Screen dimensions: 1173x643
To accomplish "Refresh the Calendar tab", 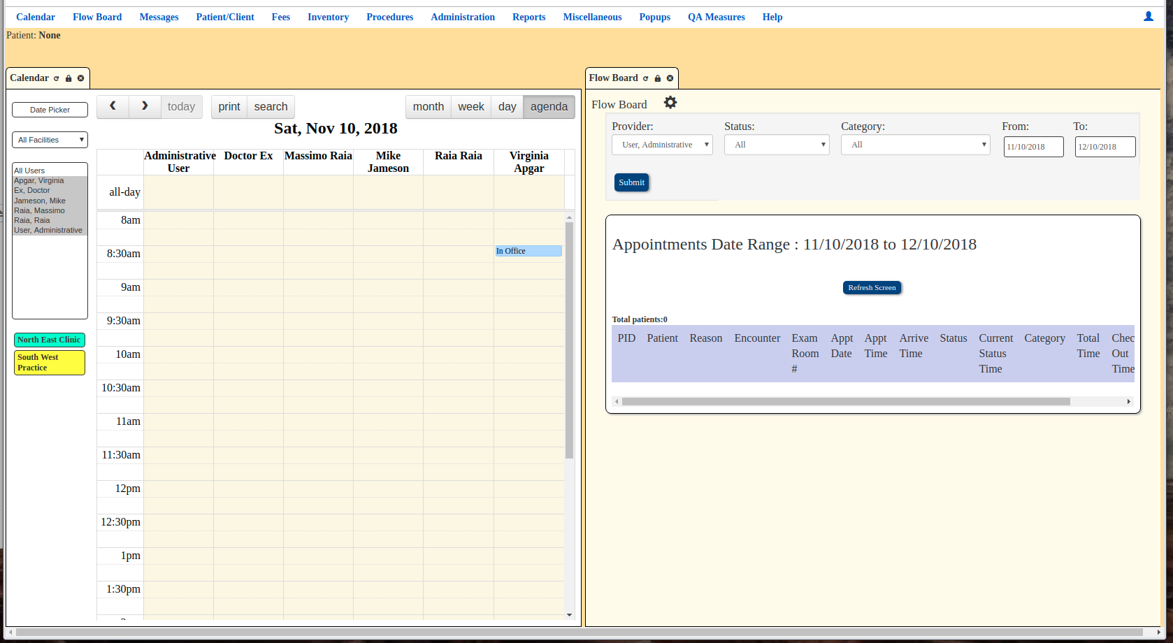I will tap(57, 78).
